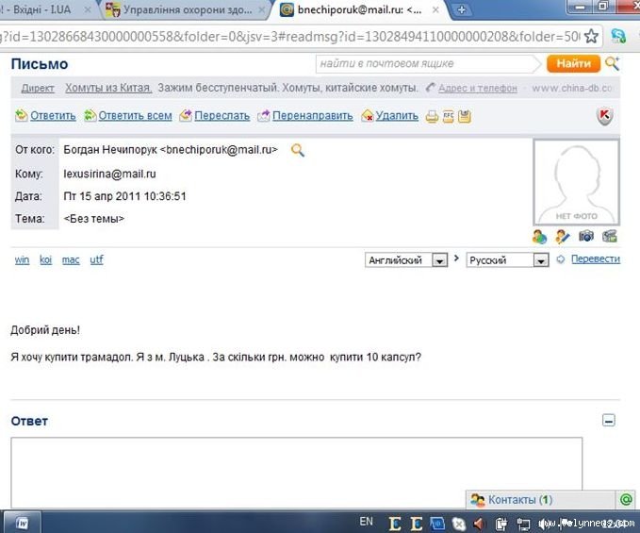Image resolution: width=640 pixels, height=533 pixels.
Task: Click the add-contact icon under the photo
Action: click(x=539, y=236)
